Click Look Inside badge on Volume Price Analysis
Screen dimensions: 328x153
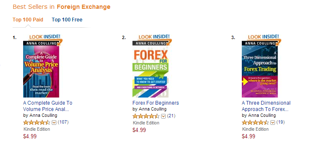point(45,37)
